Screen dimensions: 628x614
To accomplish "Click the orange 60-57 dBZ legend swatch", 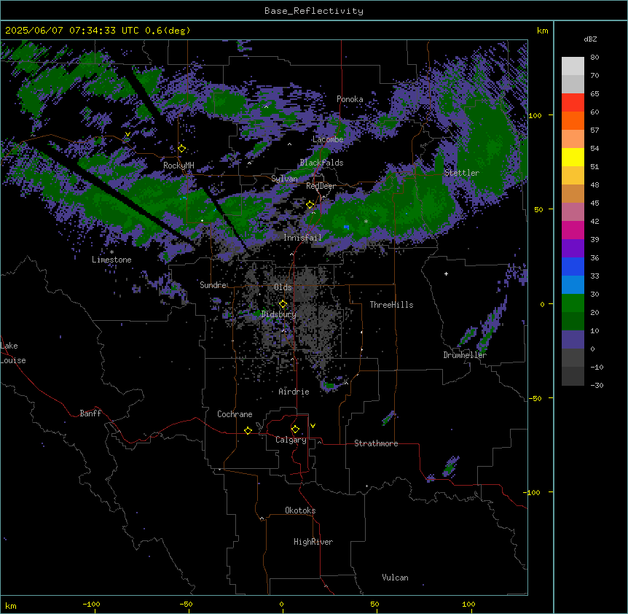I will 573,120.
